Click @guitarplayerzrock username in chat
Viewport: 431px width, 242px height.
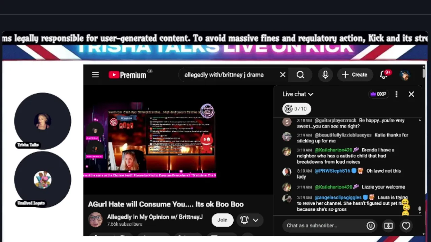pos(335,120)
